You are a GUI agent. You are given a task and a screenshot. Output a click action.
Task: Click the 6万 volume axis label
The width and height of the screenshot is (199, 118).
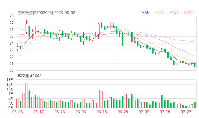(11, 98)
